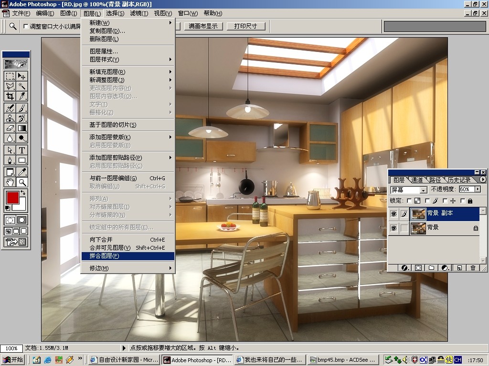Switch to Quick Mask mode
Viewport: 489px width, 366px height.
[x=22, y=220]
